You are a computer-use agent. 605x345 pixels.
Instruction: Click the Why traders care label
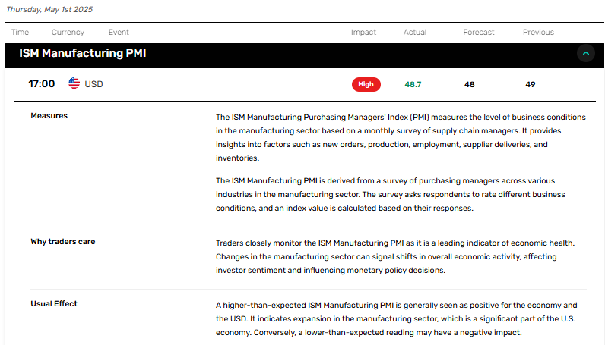(x=63, y=241)
